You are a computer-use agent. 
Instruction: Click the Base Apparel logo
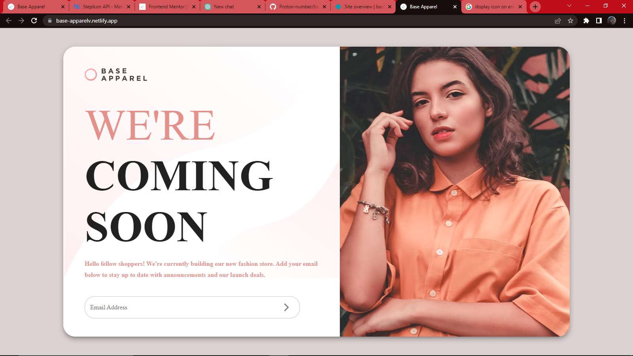point(116,74)
